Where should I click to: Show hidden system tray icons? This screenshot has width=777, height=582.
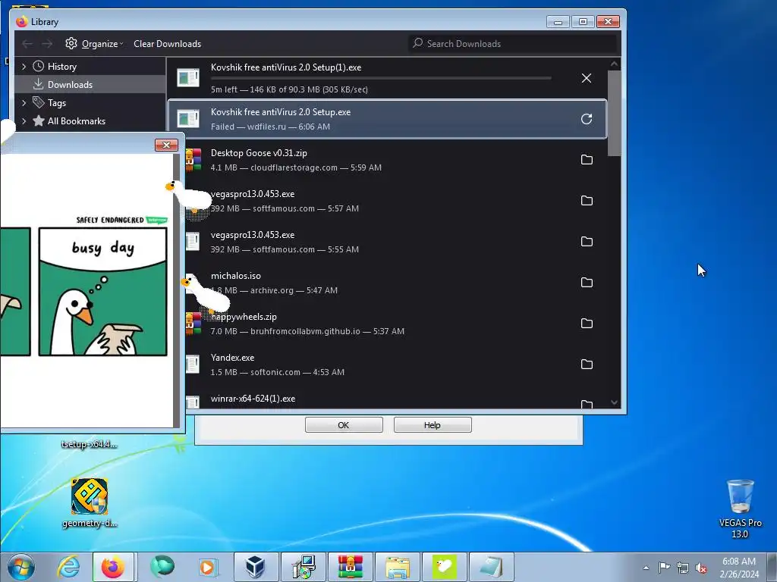(646, 568)
